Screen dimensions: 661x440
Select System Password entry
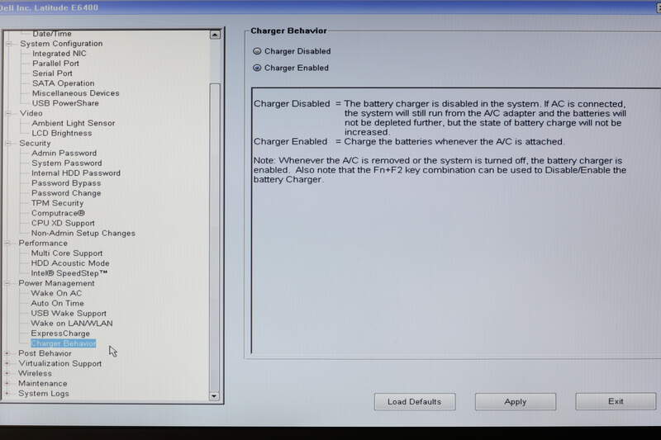(67, 163)
